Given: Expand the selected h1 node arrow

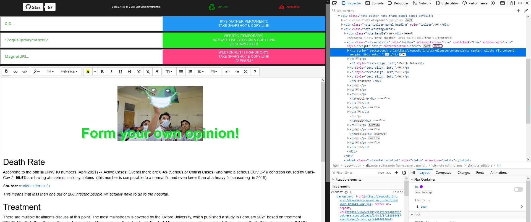Looking at the screenshot, I should (348, 50).
